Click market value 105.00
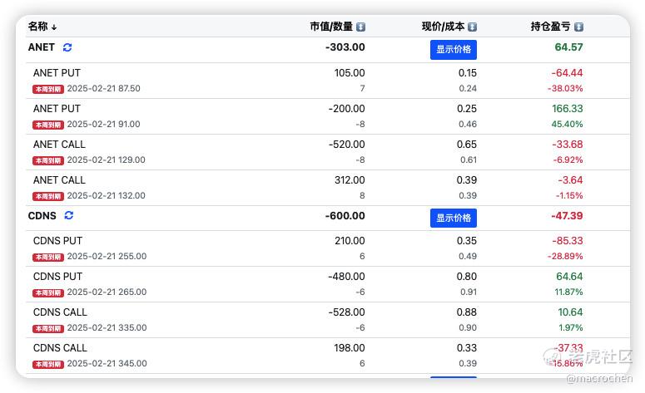The image size is (645, 393). click(x=350, y=72)
